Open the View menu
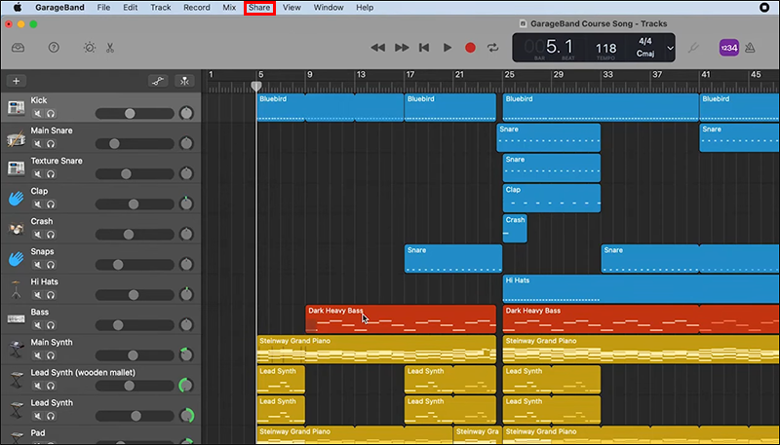This screenshot has height=445, width=780. 292,8
